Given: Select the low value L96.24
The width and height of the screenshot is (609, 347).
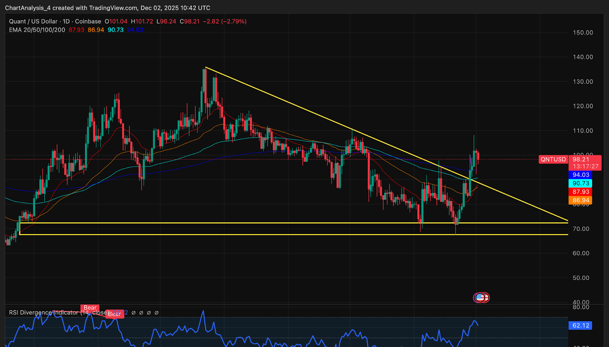Looking at the screenshot, I should click(166, 21).
